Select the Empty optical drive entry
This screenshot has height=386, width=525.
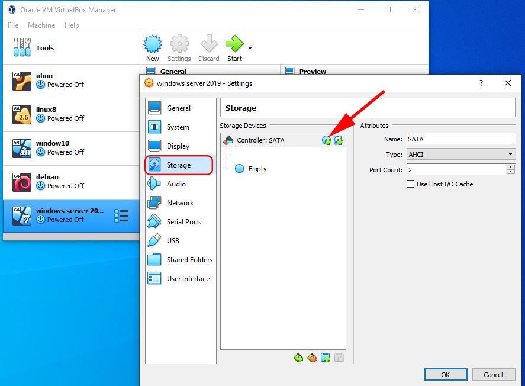pyautogui.click(x=253, y=169)
